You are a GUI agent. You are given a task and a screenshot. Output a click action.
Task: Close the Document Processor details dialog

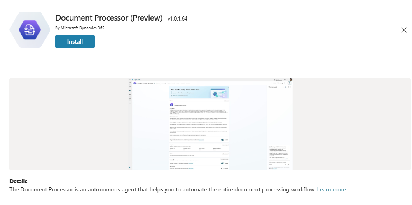(x=404, y=30)
